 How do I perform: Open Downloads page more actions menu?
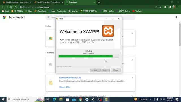[176, 18]
